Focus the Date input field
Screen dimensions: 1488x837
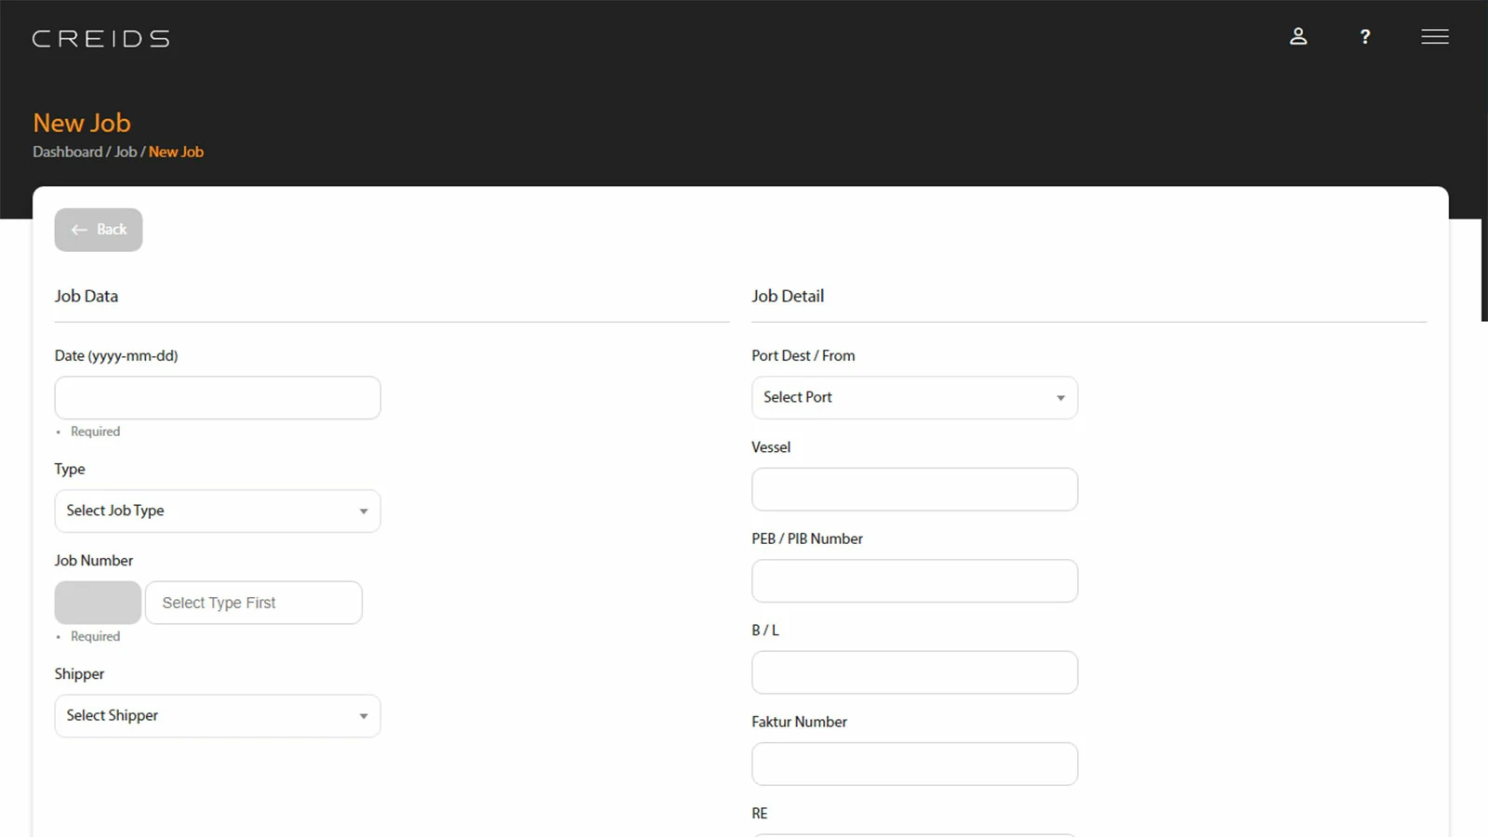[218, 397]
